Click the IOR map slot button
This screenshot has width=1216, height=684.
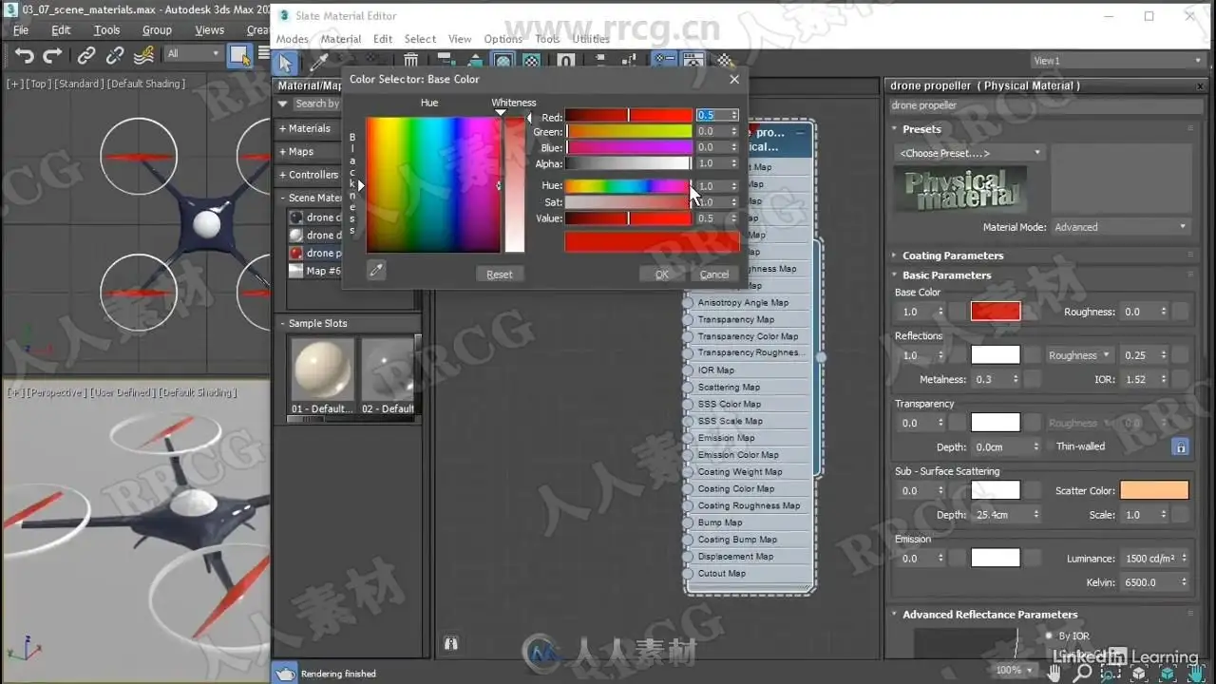pos(1179,379)
